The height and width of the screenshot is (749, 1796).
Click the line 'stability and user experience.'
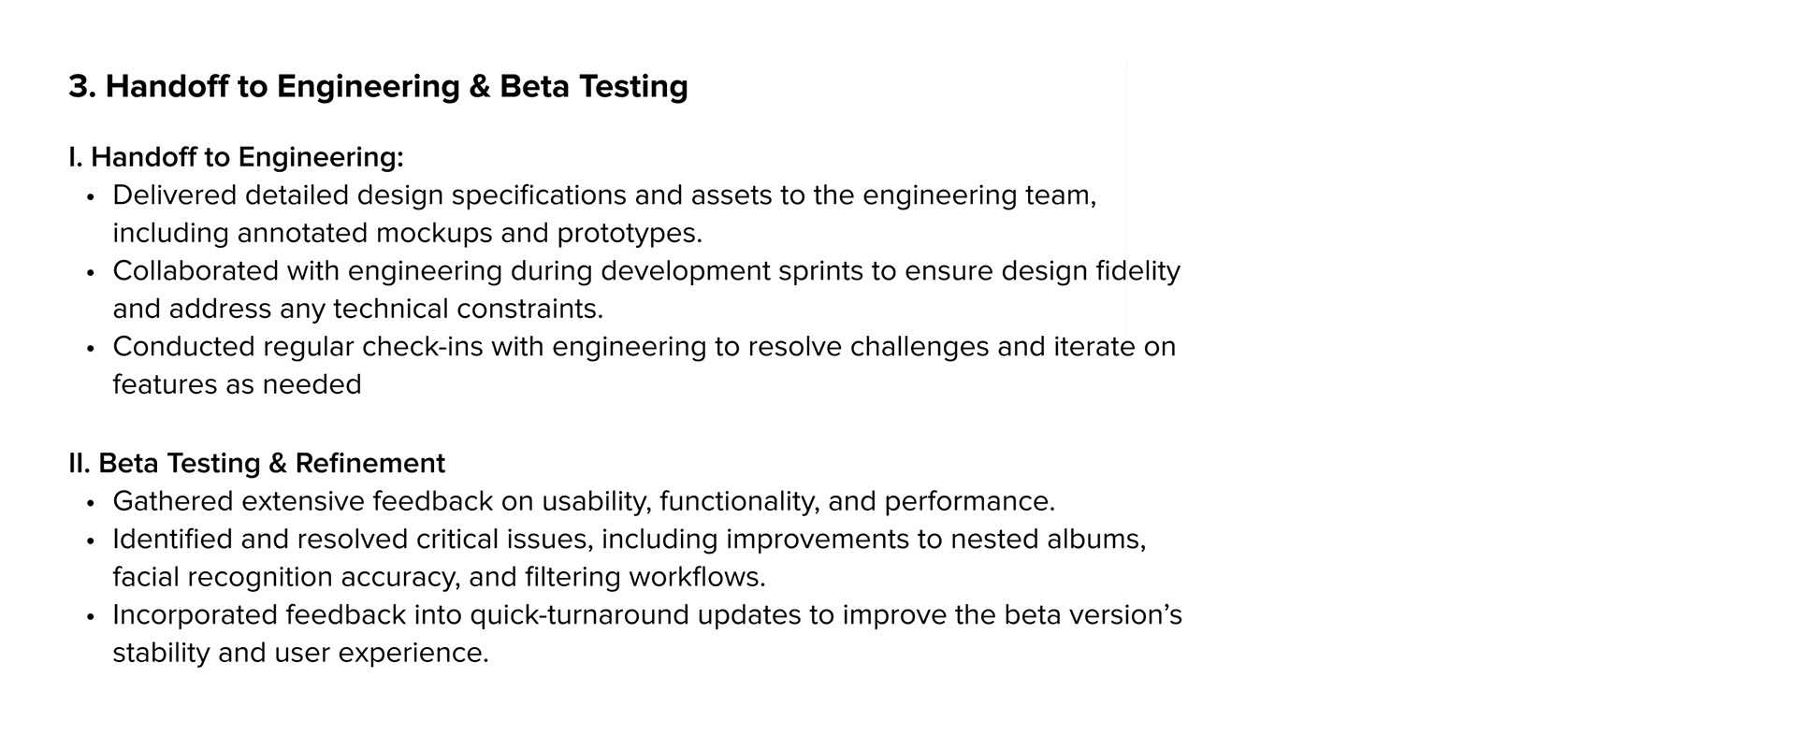tap(300, 653)
